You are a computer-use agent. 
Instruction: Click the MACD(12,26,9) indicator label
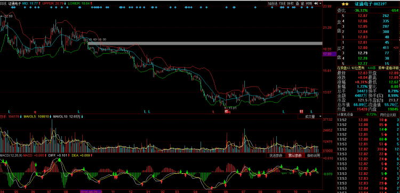[11, 155]
